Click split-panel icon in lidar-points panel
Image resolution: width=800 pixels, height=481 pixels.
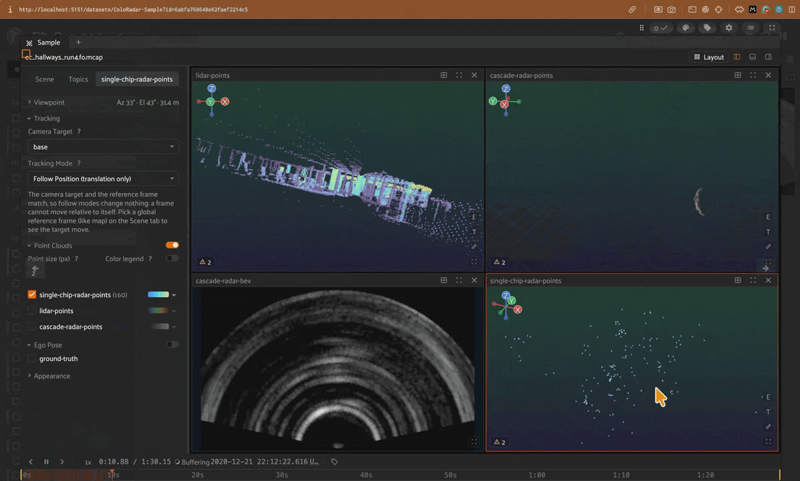[444, 75]
